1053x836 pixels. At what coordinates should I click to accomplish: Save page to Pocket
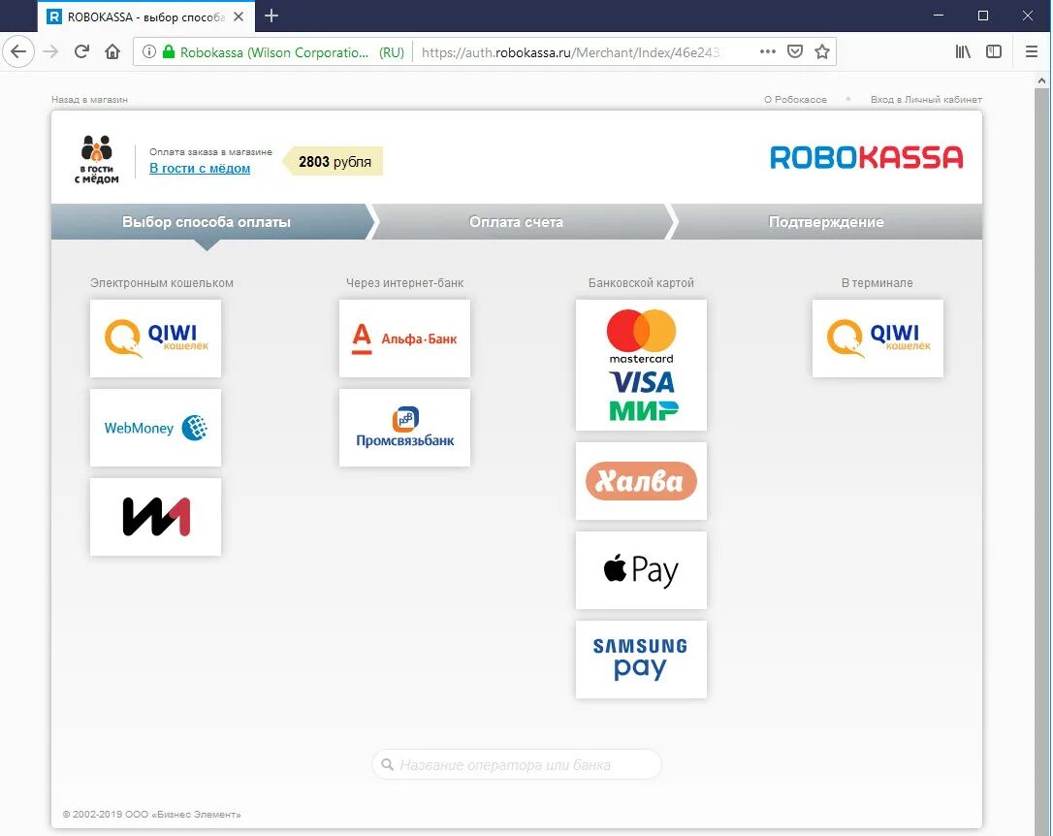[x=795, y=51]
